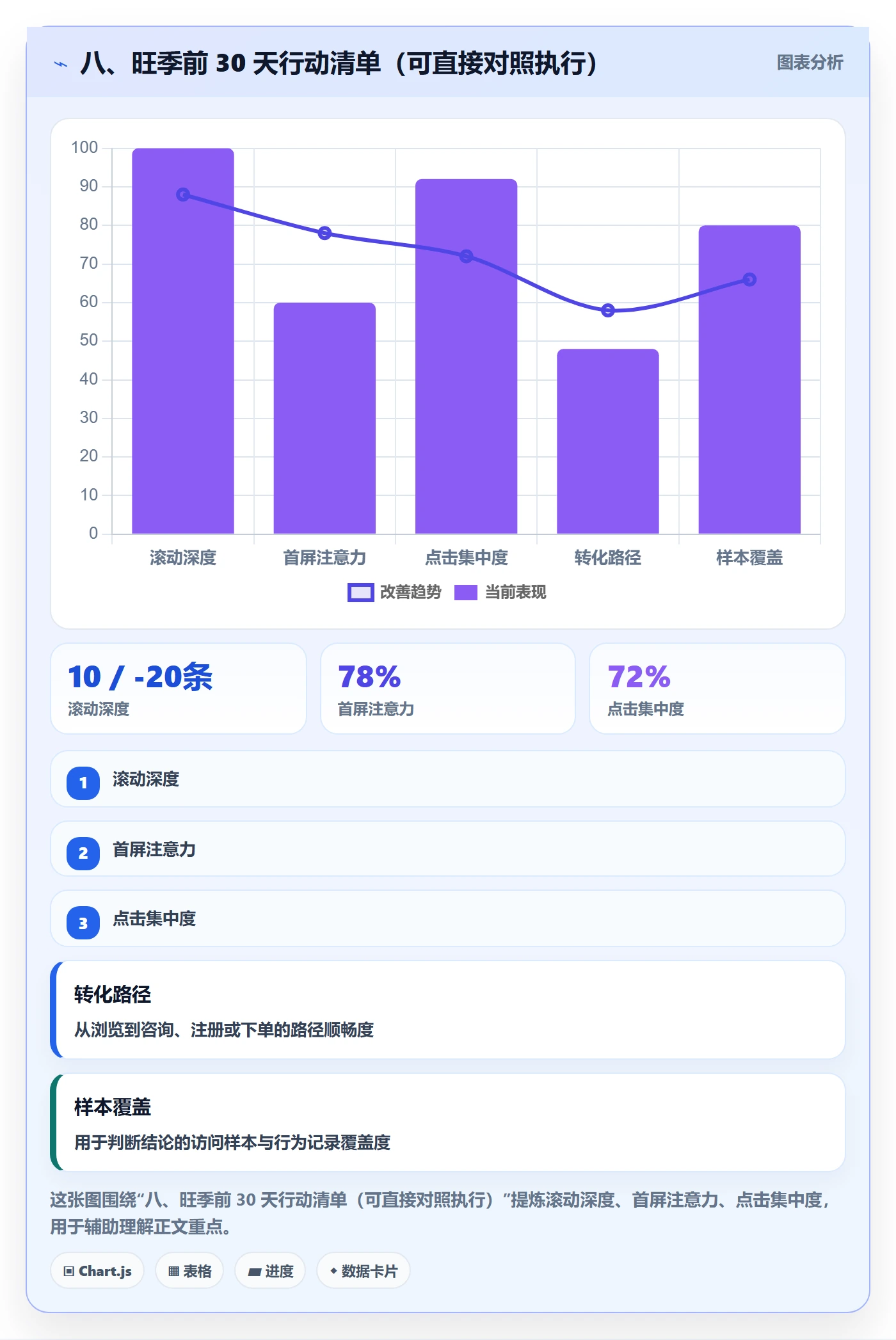This screenshot has width=896, height=1340.
Task: Click the lightning icon beside the title
Action: 61,64
